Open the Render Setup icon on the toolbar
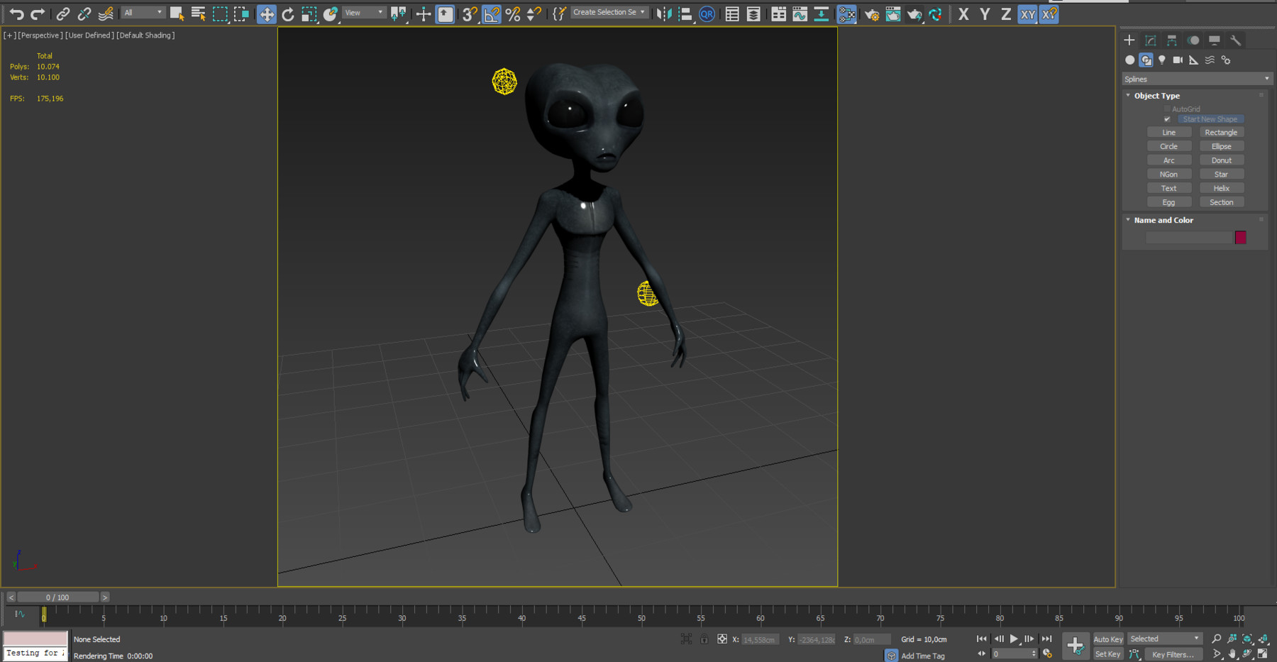Image resolution: width=1277 pixels, height=662 pixels. click(872, 13)
